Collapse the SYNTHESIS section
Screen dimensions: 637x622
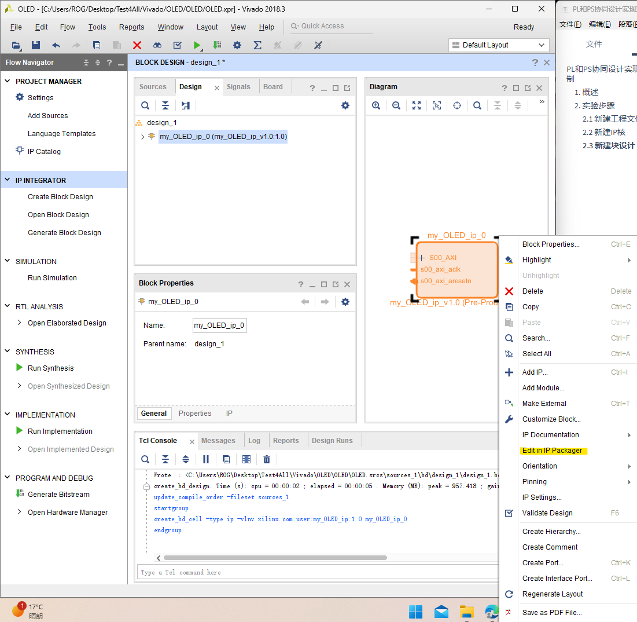coord(8,351)
